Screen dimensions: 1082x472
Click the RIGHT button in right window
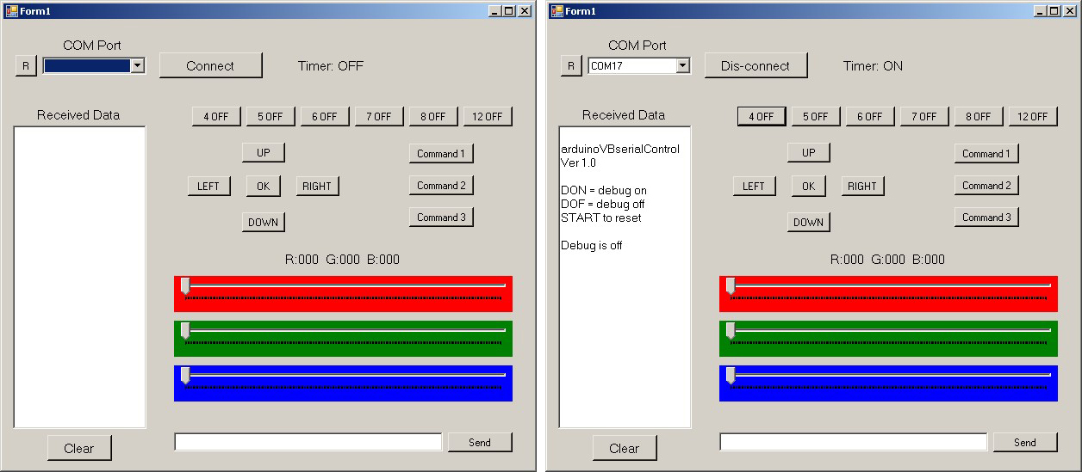tap(863, 186)
